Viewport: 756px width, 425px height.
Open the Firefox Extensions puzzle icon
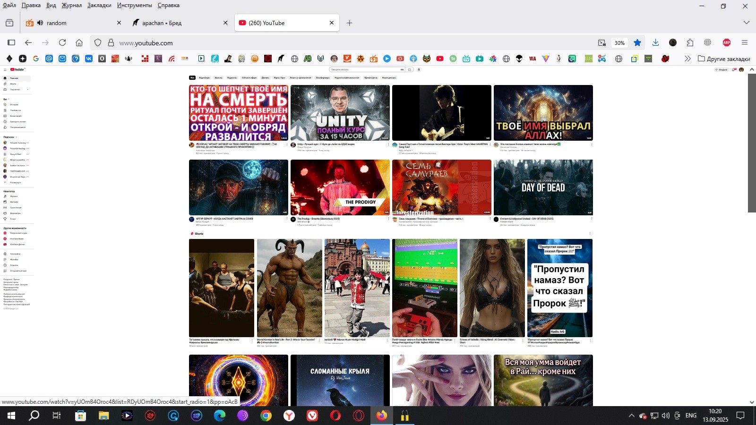pyautogui.click(x=690, y=42)
